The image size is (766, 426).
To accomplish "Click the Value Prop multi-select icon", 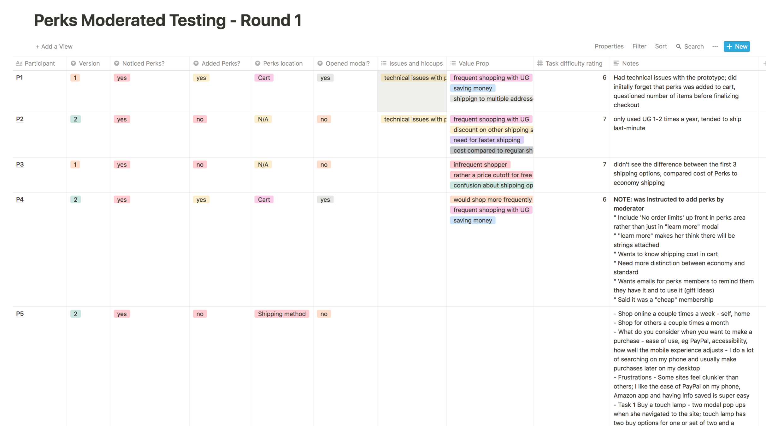I will [x=453, y=63].
